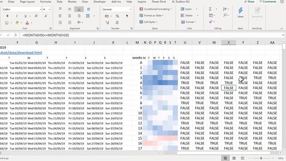The height and width of the screenshot is (161, 286).
Task: Decrease font size with small A icon
Action: tap(46, 16)
